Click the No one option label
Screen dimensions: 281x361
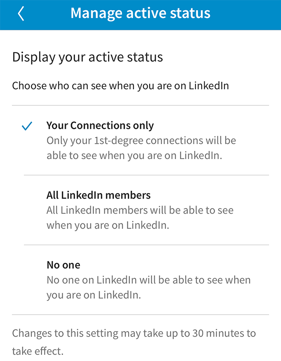pos(63,265)
